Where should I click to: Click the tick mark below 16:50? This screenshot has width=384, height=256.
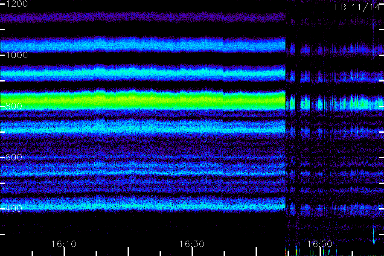(x=320, y=252)
